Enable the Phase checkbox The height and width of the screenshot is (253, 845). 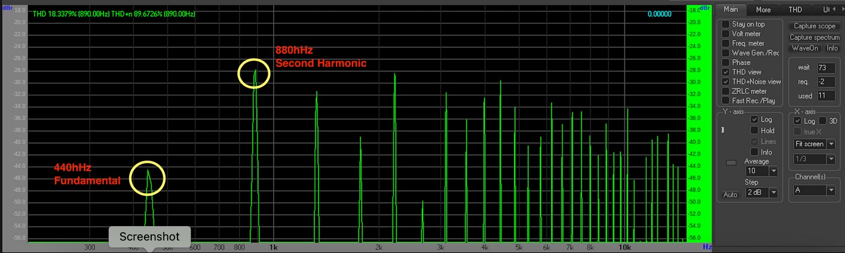click(x=725, y=62)
